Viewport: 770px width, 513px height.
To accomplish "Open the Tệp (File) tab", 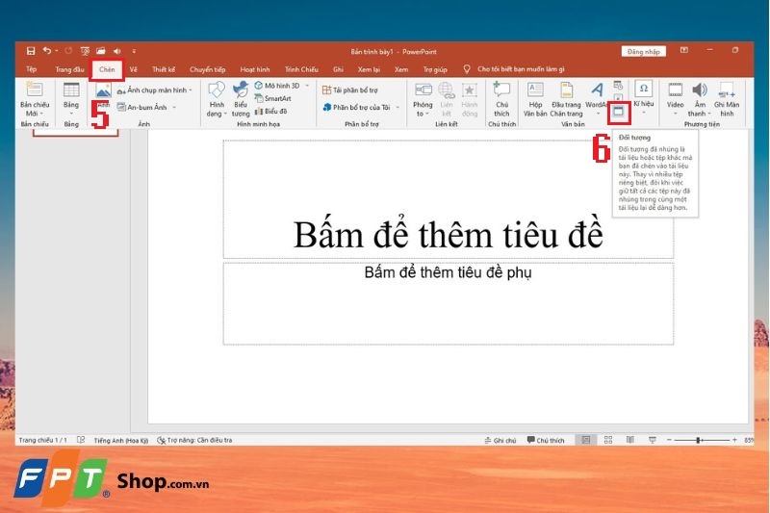I will (32, 69).
